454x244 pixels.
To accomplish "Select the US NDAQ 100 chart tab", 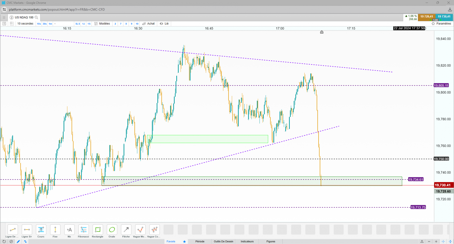I will pyautogui.click(x=24, y=17).
